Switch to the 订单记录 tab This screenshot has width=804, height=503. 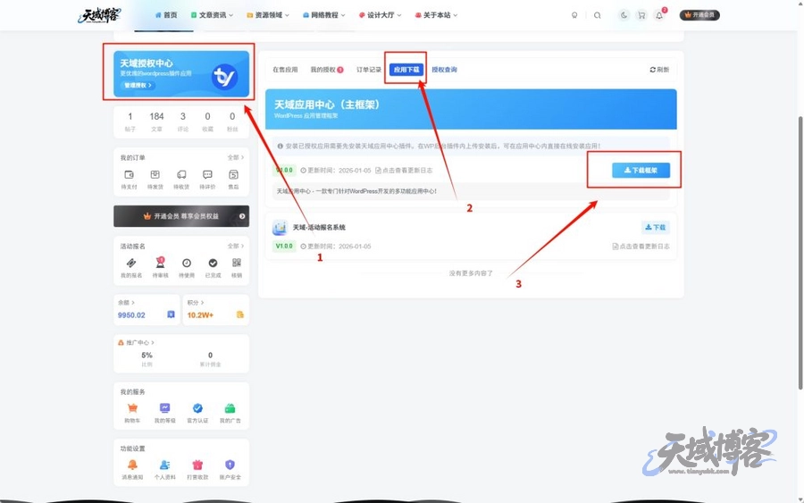(x=369, y=70)
